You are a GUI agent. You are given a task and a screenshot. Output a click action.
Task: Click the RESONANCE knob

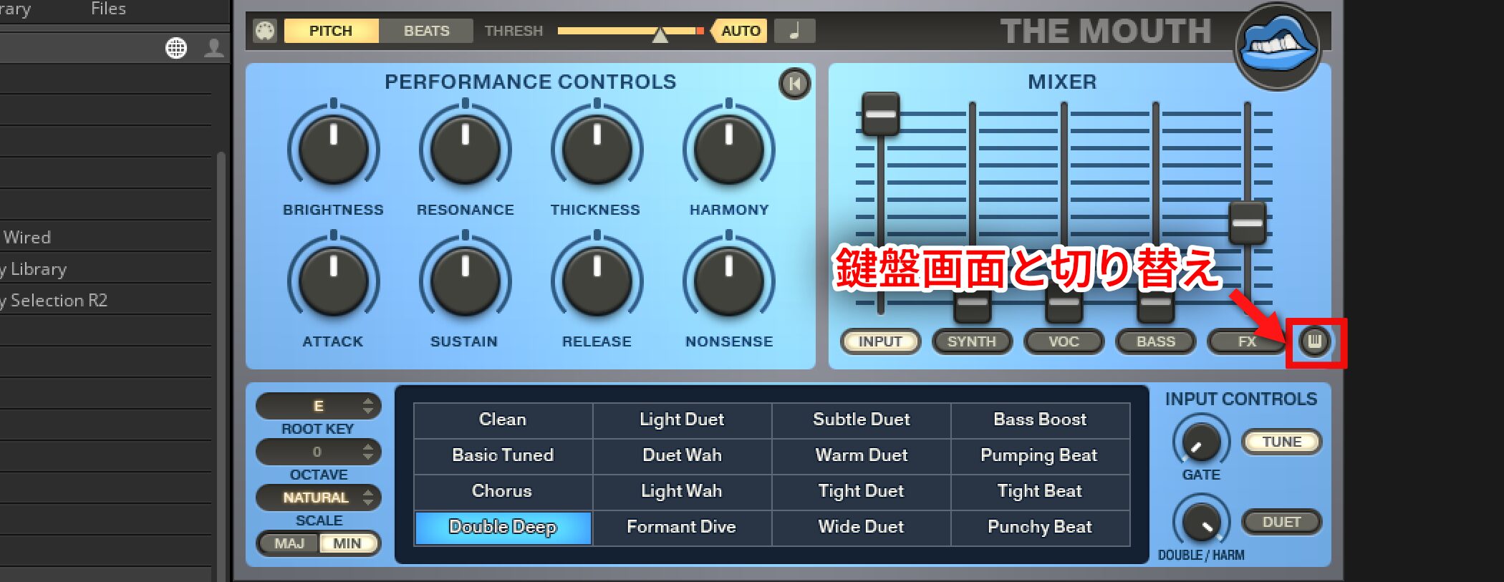(x=465, y=149)
